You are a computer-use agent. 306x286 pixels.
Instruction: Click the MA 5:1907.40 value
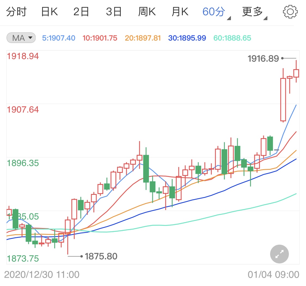click(58, 38)
